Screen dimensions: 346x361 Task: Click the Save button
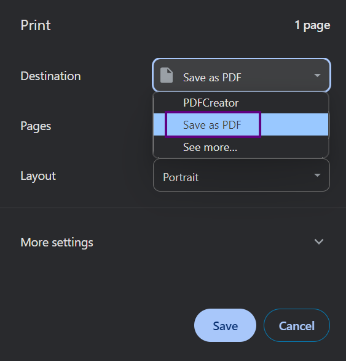(x=225, y=325)
